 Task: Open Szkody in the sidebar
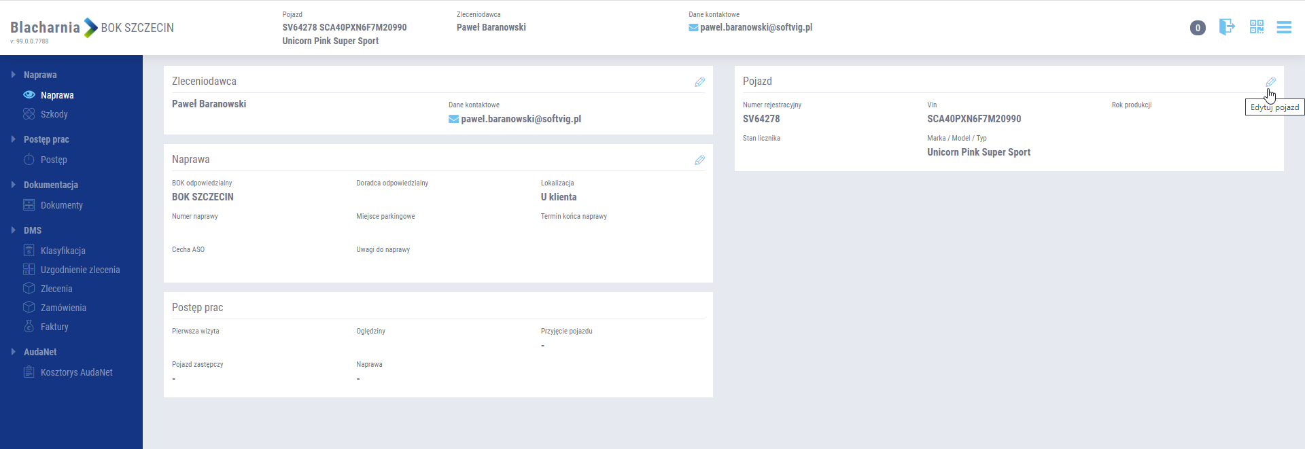pyautogui.click(x=54, y=114)
